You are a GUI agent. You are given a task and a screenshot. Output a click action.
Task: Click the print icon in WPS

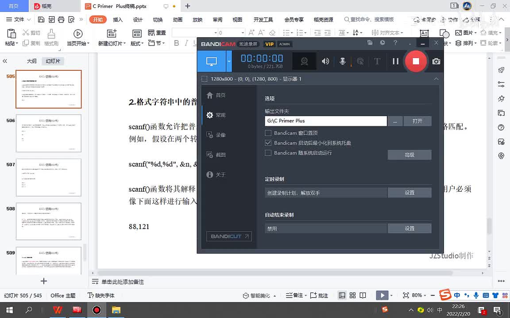click(61, 19)
